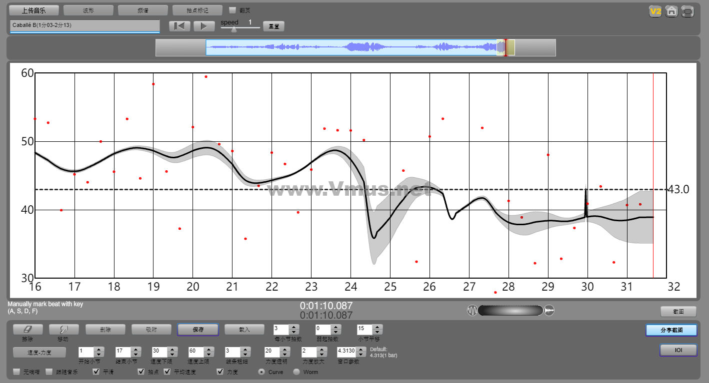Increase 每小节拍数 beats-per-bar value

point(294,327)
